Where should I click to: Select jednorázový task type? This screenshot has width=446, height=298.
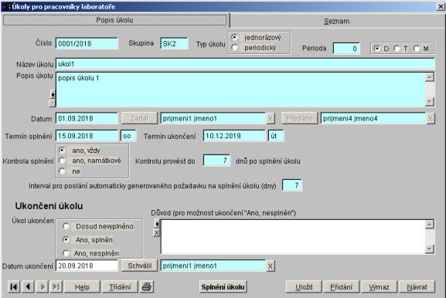[235, 37]
